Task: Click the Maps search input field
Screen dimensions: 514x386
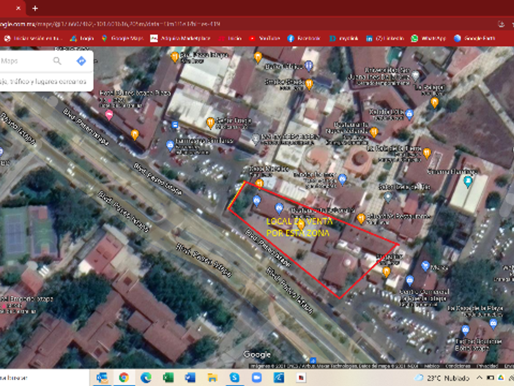Action: (24, 61)
